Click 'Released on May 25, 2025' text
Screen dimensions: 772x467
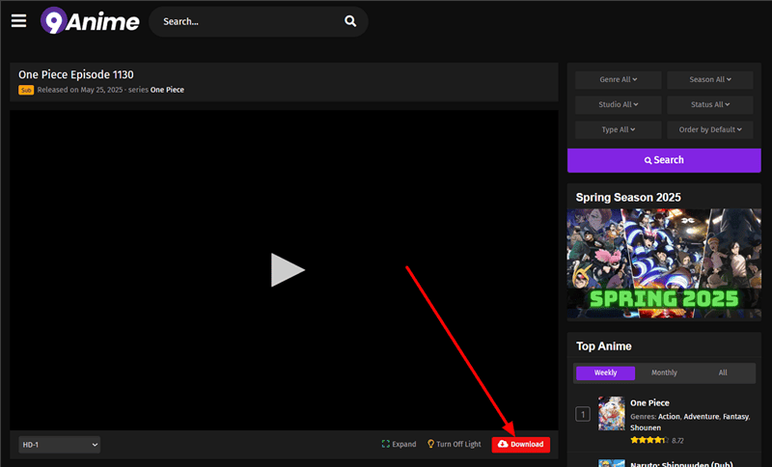pos(80,90)
